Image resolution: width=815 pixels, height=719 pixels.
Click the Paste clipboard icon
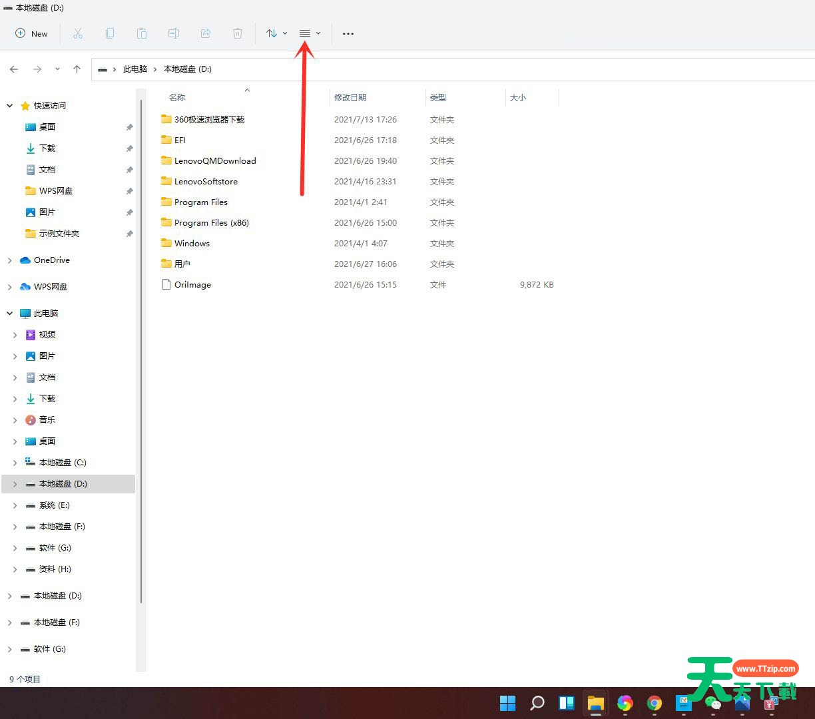click(x=141, y=33)
